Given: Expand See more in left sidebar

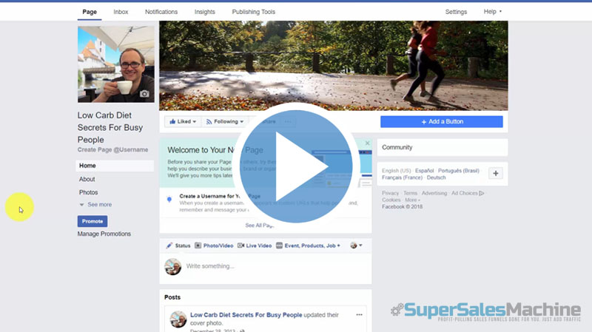Looking at the screenshot, I should 95,205.
